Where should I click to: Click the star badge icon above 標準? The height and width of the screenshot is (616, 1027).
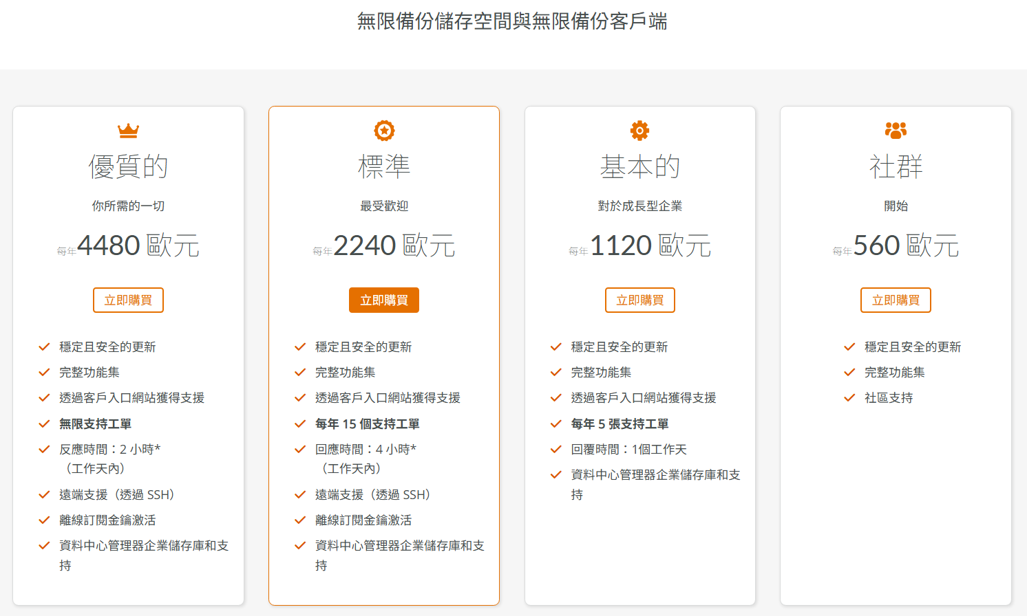click(384, 130)
